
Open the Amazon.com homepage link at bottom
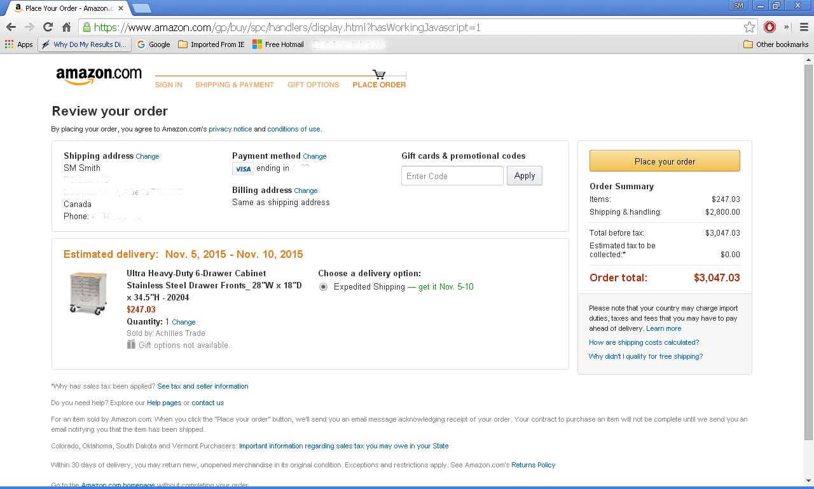(118, 485)
